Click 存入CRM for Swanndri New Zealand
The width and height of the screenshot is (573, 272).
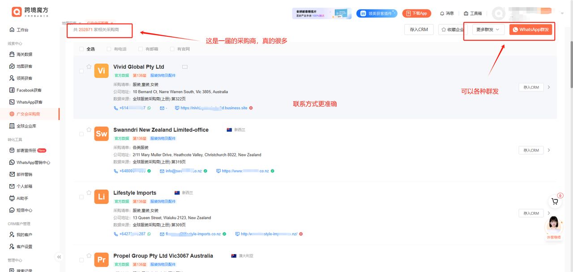pos(531,150)
